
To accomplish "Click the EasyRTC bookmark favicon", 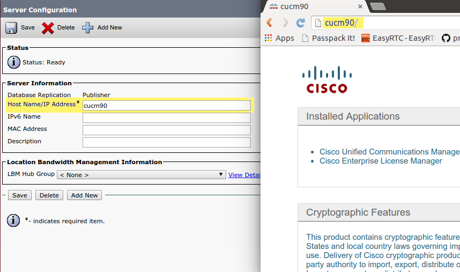I will pos(366,38).
